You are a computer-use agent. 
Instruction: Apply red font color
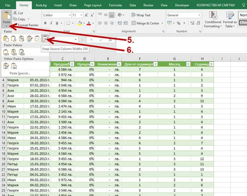pos(89,23)
